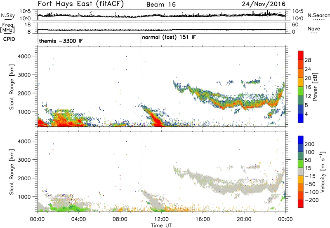Click the '4000' range tick in power panel
Image resolution: width=330 pixels, height=228 pixels.
tap(24, 56)
